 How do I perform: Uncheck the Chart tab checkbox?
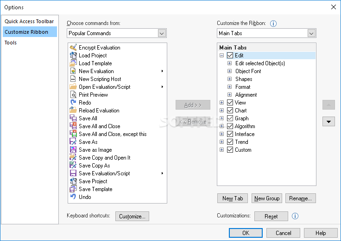tap(230, 111)
